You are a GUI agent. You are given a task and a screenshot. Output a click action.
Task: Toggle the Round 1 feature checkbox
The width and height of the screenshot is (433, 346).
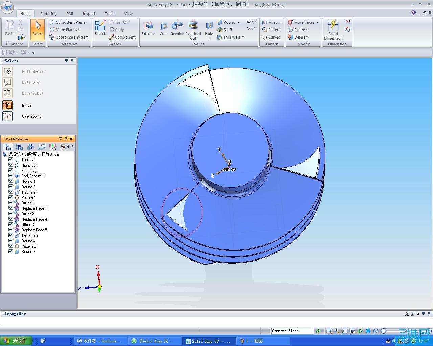coord(10,181)
